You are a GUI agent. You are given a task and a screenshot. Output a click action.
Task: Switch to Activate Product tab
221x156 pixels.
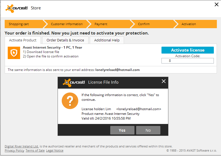[23, 40]
